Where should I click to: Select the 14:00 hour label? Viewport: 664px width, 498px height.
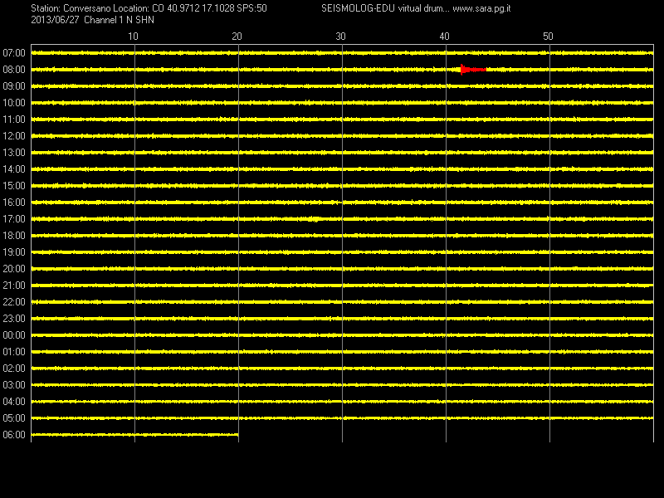click(14, 169)
